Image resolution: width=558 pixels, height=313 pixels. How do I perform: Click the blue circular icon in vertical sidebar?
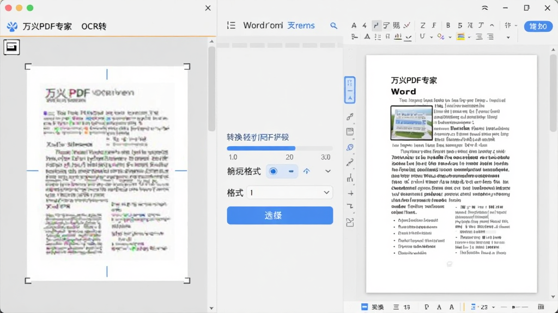click(350, 147)
